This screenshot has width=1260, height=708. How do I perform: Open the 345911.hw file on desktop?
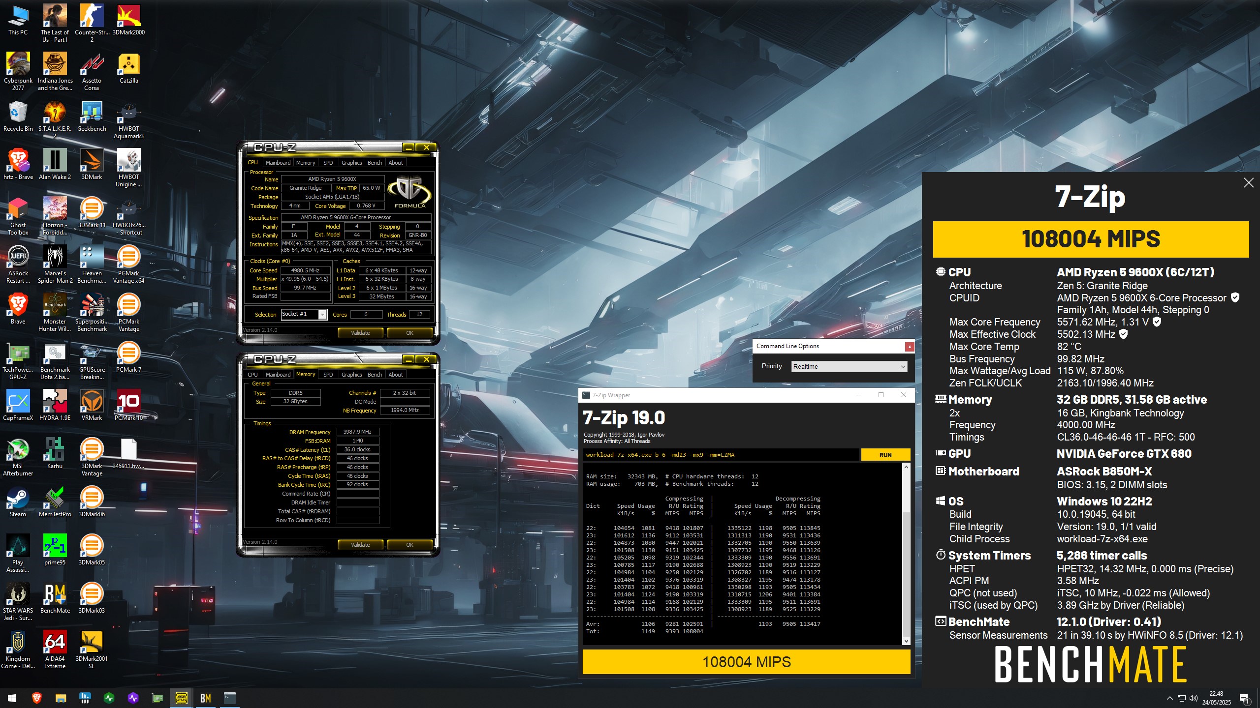point(128,453)
